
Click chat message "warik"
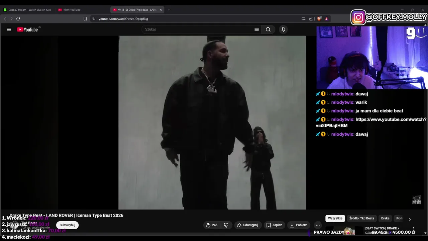(x=361, y=102)
